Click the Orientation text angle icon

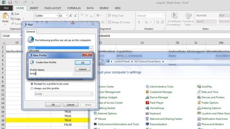[98, 15]
